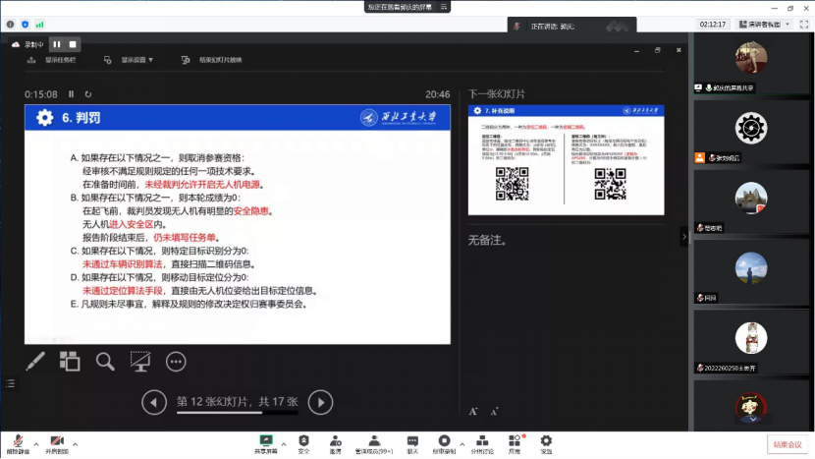Show all slides grid view
815x459 pixels.
click(70, 362)
